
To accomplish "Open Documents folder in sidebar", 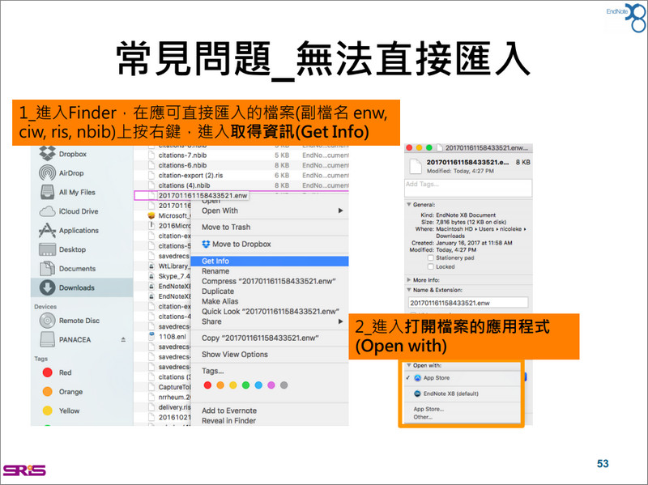I will point(67,269).
